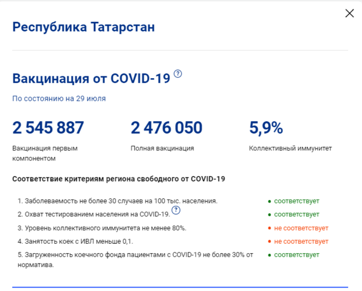
Task: Select the Вакцинация первым компонентом label
Action: coord(45,153)
